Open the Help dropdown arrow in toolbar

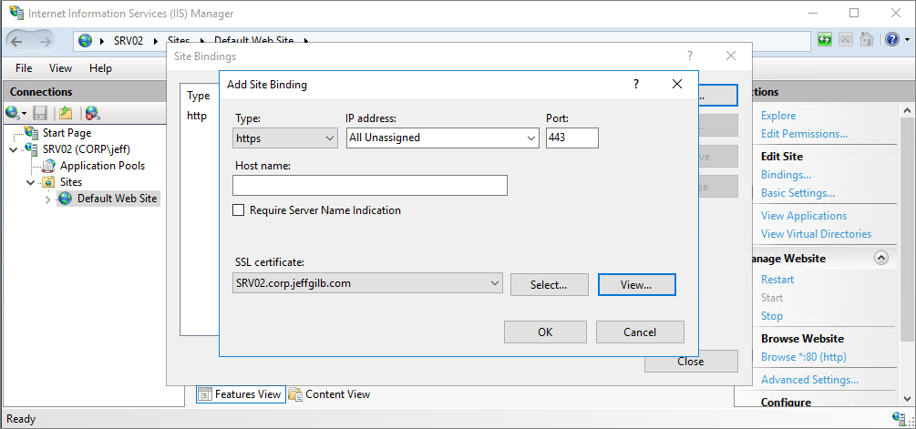point(906,40)
